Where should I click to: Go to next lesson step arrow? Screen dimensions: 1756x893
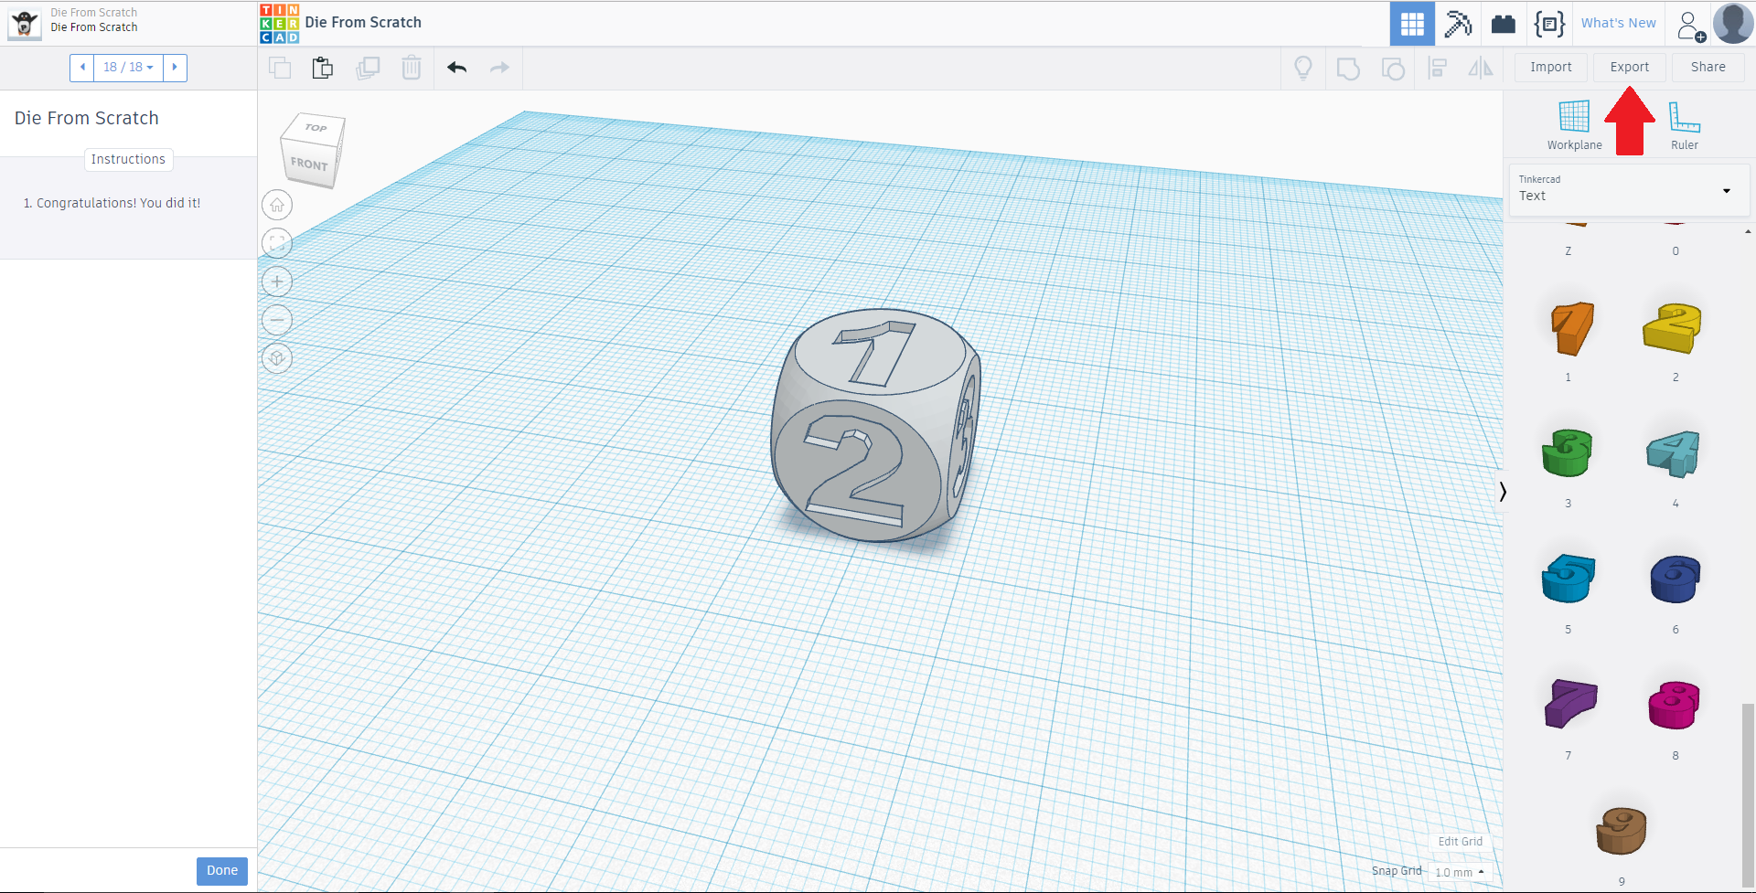pos(175,68)
